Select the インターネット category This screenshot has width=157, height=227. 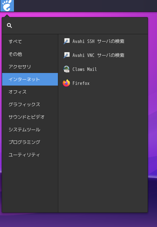[30, 79]
